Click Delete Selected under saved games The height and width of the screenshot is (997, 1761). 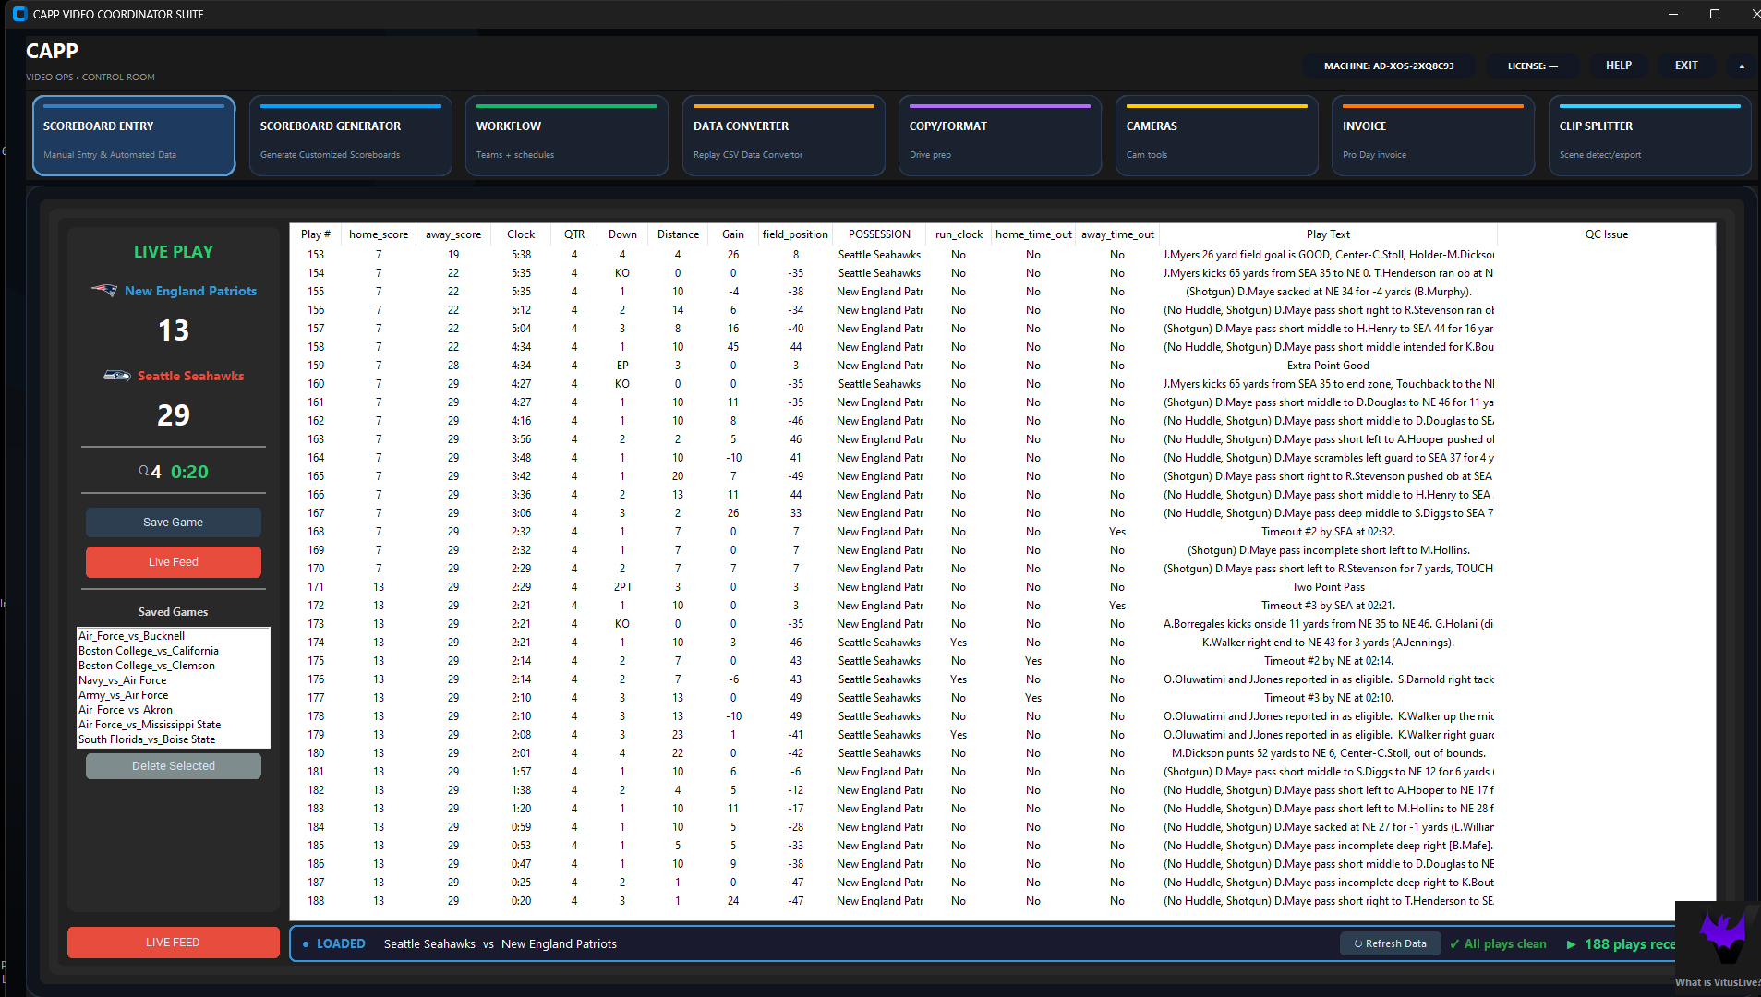click(173, 765)
